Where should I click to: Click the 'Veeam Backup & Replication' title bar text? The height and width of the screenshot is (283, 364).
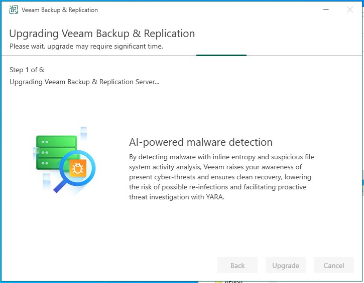60,10
